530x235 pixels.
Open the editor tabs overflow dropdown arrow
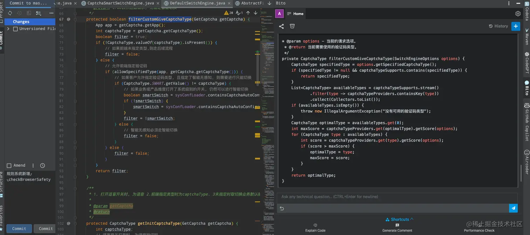pyautogui.click(x=269, y=3)
